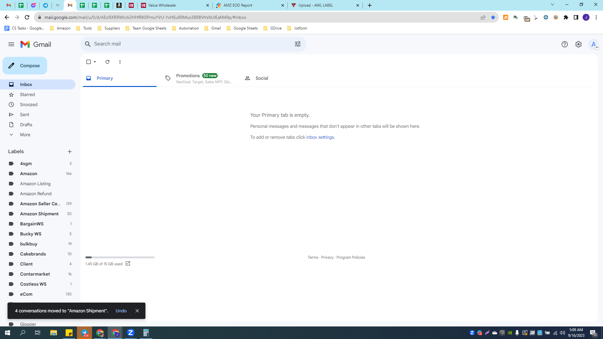Open the More options three-dot menu

(120, 62)
